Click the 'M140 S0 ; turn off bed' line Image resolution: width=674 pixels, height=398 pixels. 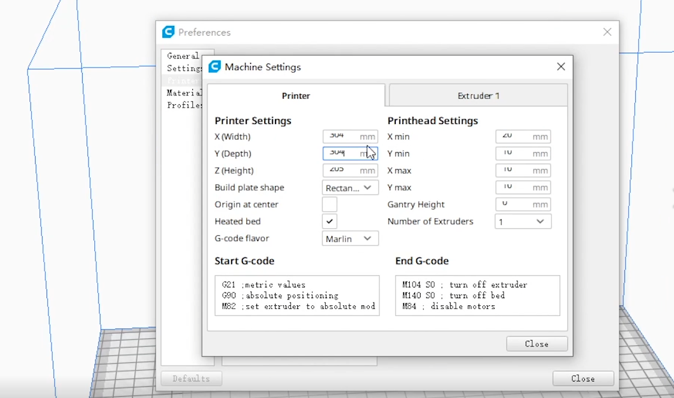click(454, 296)
